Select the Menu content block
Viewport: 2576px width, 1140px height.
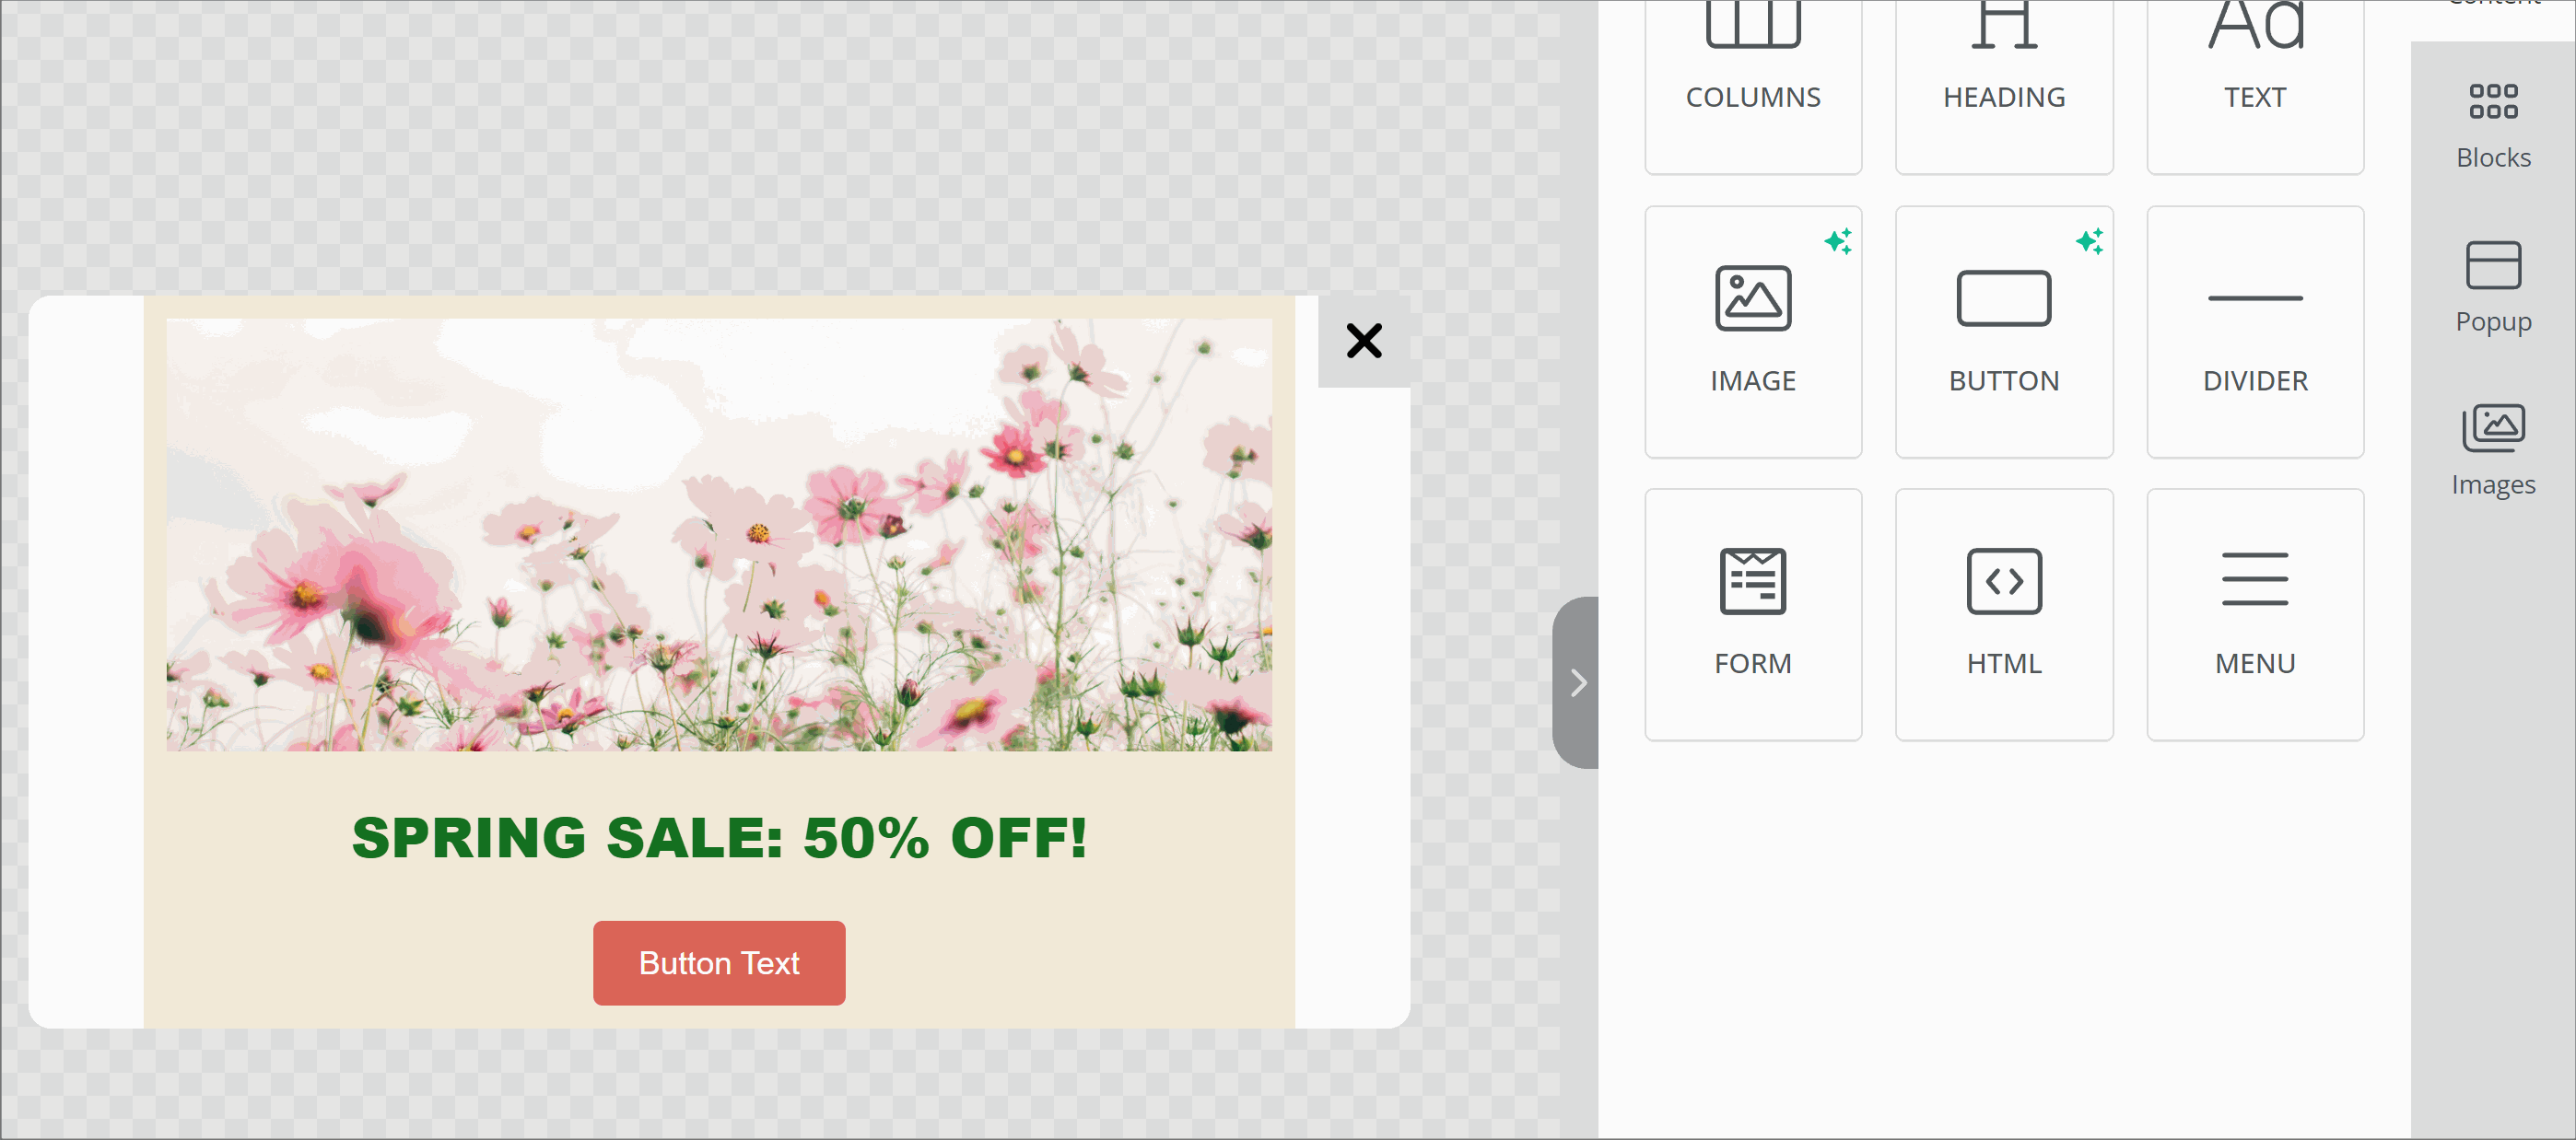pyautogui.click(x=2254, y=613)
